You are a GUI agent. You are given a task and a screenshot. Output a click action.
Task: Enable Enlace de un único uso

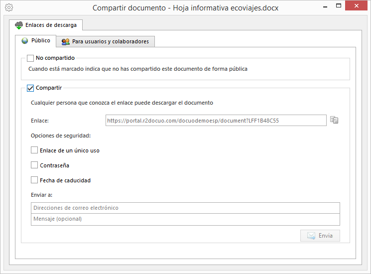click(34, 150)
